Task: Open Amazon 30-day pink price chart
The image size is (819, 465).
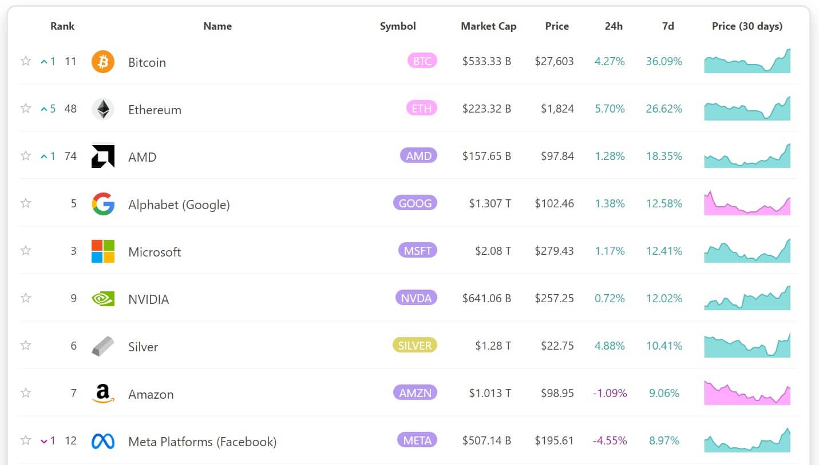Action: click(747, 393)
